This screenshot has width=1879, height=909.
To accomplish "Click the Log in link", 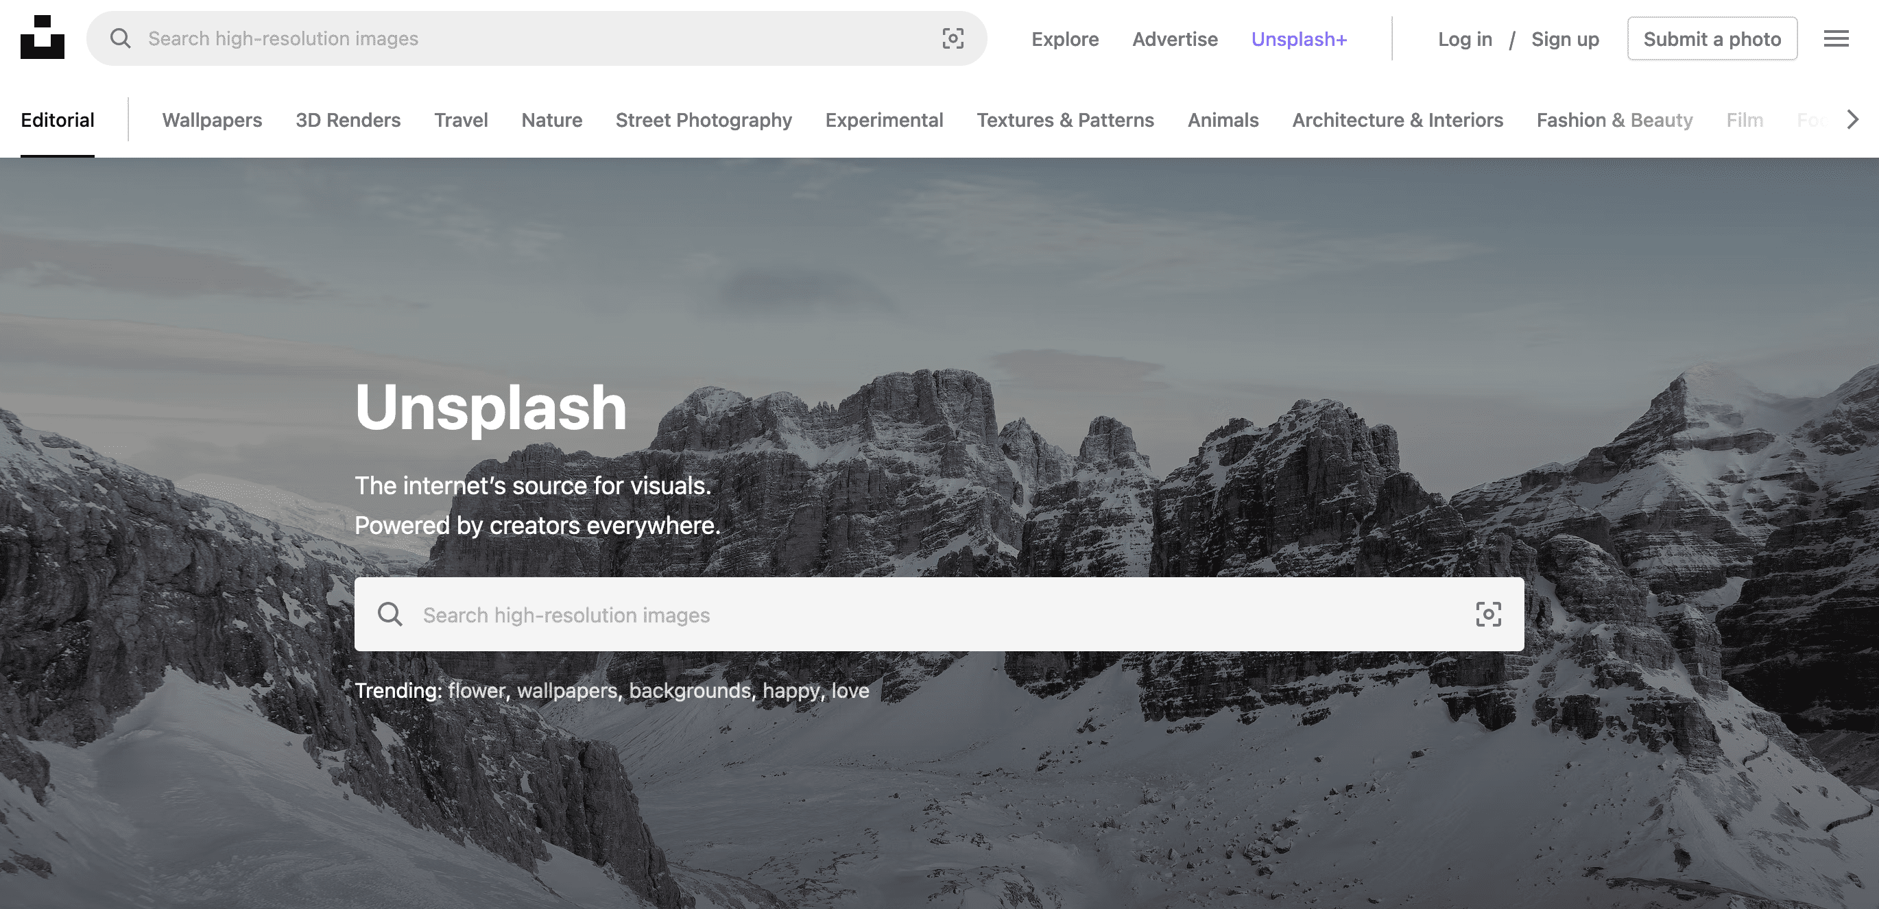I will coord(1465,39).
